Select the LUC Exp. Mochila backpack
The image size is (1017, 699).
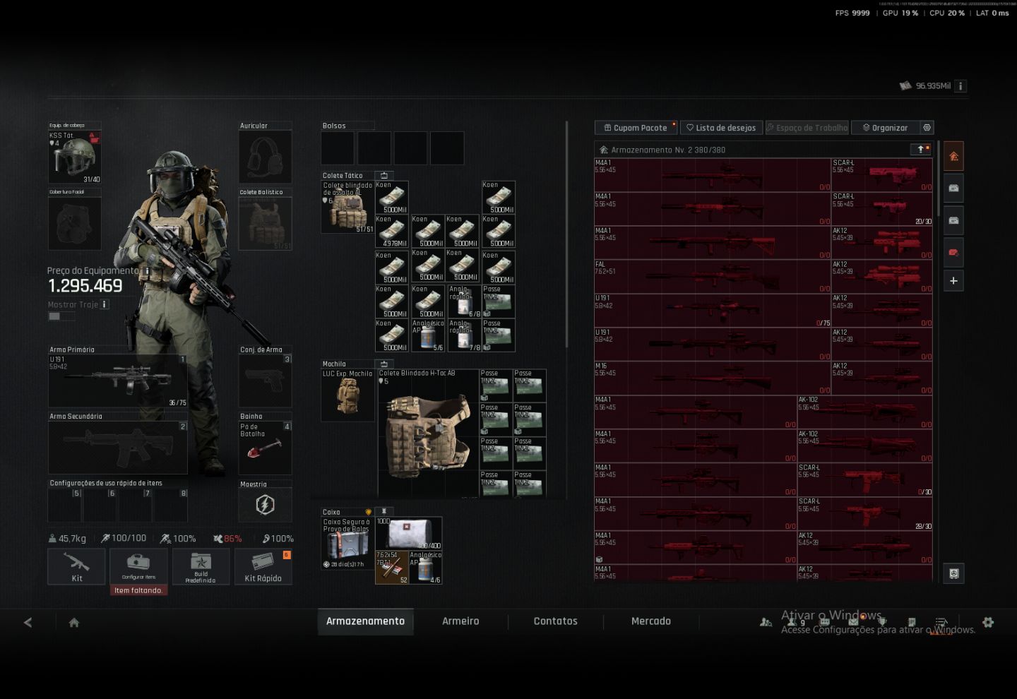click(x=347, y=395)
